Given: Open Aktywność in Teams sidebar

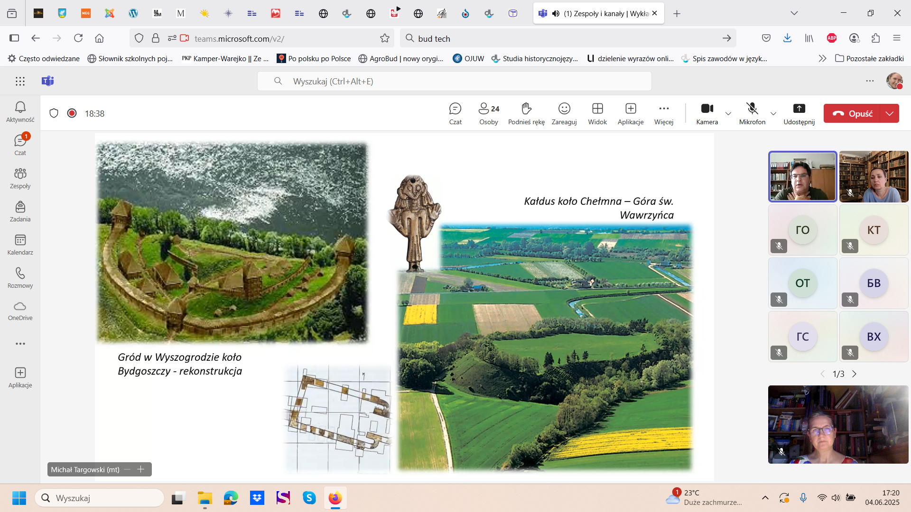Looking at the screenshot, I should (x=20, y=112).
